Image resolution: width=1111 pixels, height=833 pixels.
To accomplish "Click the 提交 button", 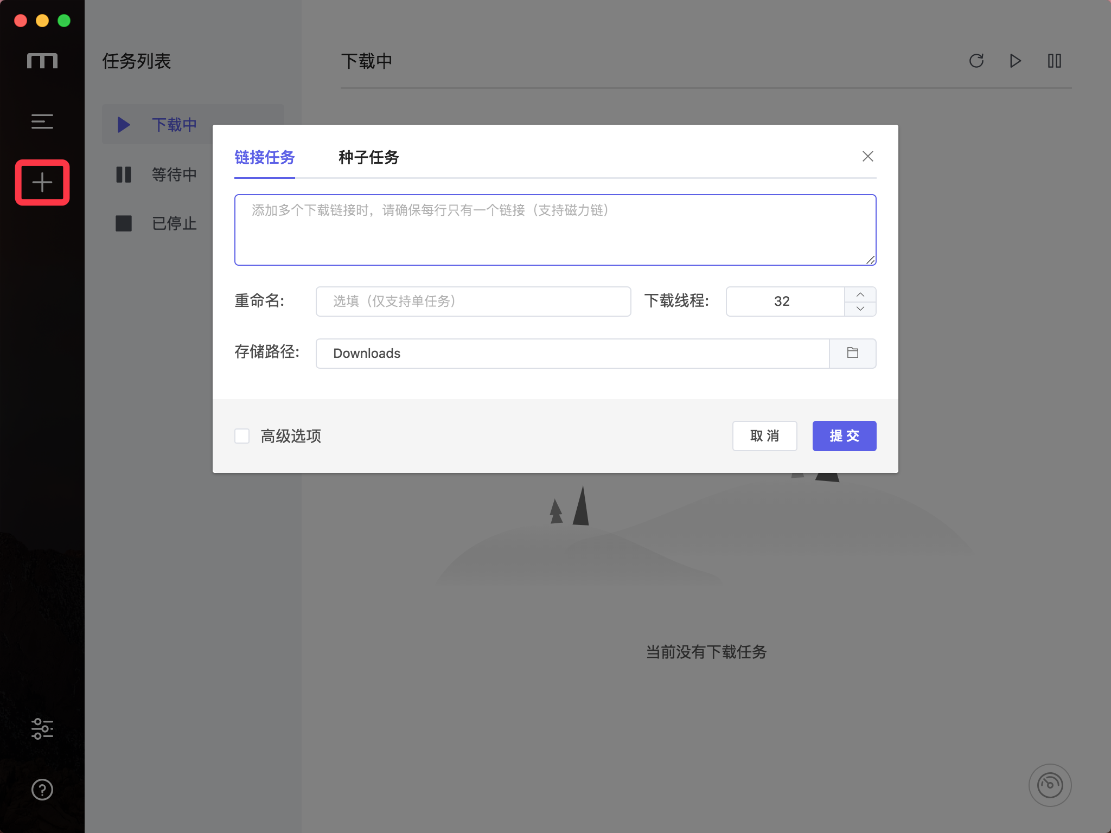I will coord(845,436).
